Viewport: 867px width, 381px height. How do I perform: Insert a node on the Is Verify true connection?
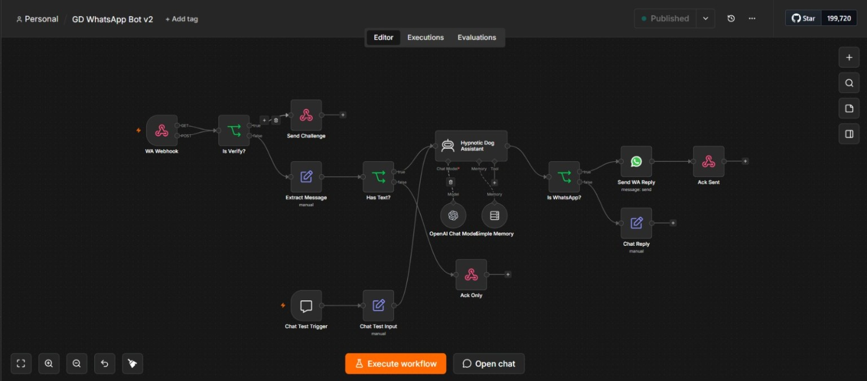tap(264, 120)
